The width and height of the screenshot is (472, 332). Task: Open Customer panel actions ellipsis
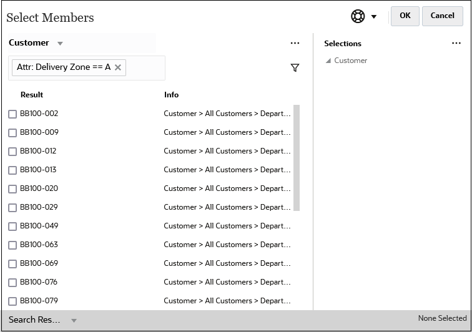click(x=295, y=43)
